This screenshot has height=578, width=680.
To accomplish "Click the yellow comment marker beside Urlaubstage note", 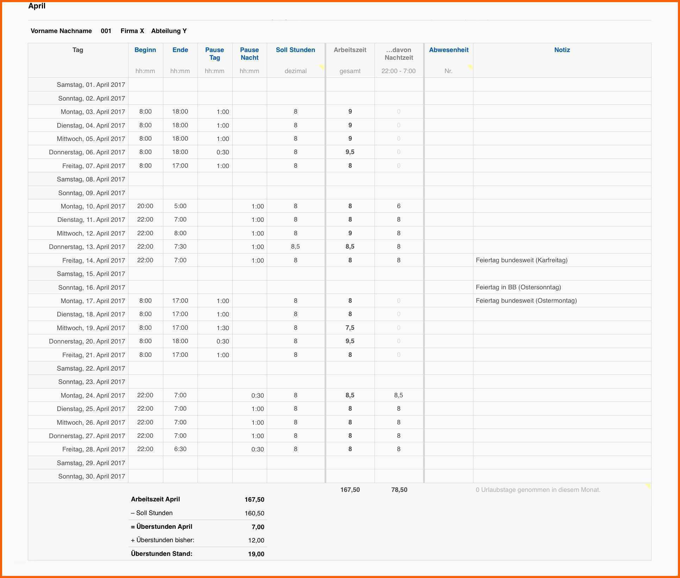I will [648, 486].
